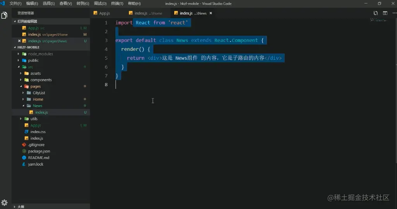397x209 pixels.
Task: Open the 编辑(E) menu
Action: (x=32, y=3)
